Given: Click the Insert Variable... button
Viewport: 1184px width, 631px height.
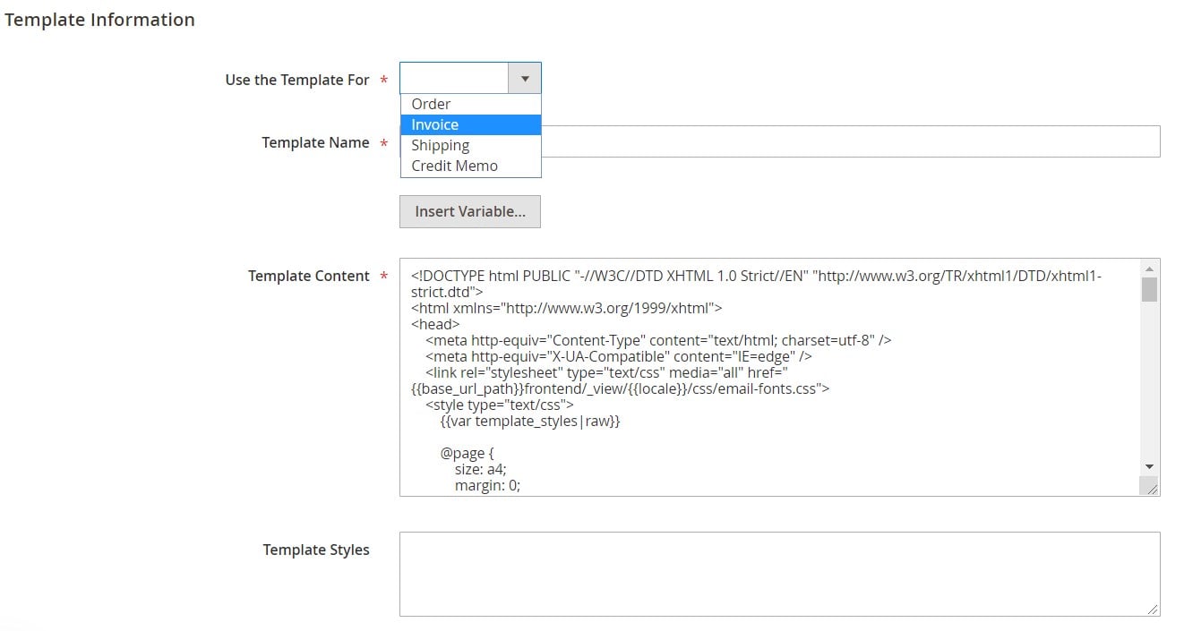Looking at the screenshot, I should 470,211.
